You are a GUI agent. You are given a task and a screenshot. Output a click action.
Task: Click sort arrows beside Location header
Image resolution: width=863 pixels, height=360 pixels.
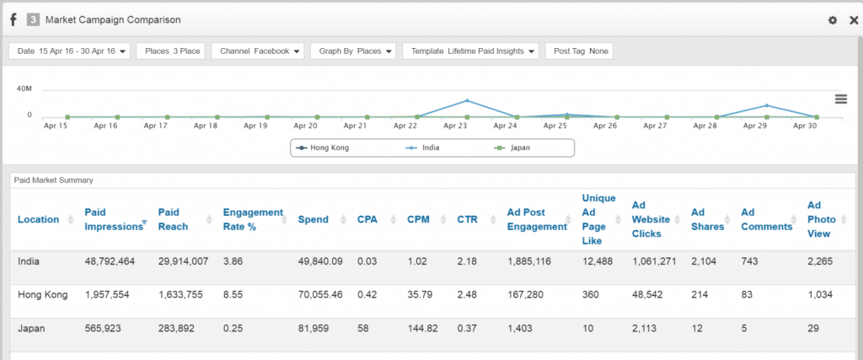(x=71, y=220)
